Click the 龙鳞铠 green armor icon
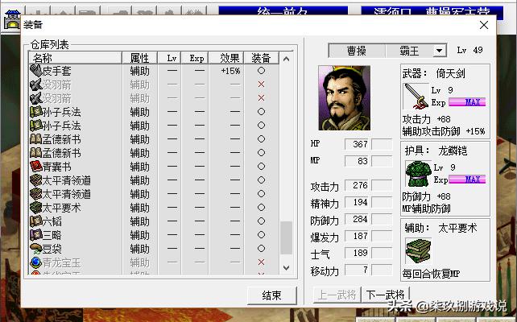The width and height of the screenshot is (517, 322). coord(418,173)
